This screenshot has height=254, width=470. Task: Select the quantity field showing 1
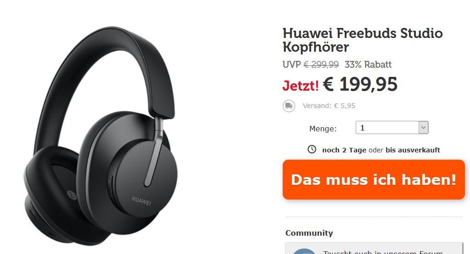(392, 128)
